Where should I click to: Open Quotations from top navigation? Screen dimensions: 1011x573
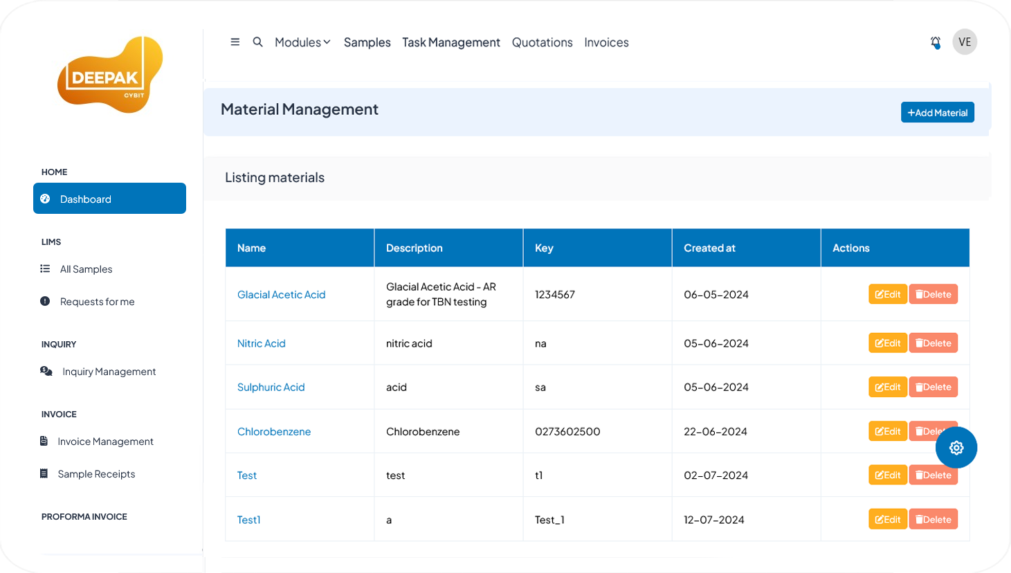click(x=542, y=42)
